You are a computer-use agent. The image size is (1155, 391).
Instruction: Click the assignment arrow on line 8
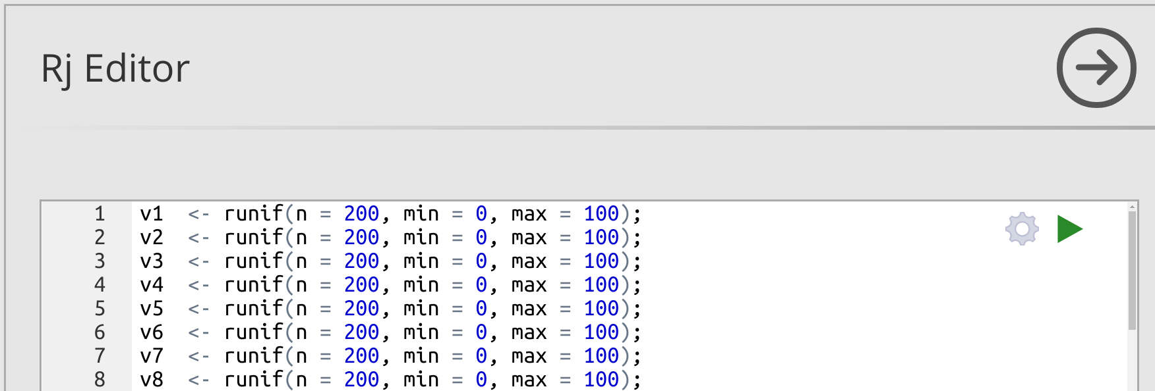198,380
